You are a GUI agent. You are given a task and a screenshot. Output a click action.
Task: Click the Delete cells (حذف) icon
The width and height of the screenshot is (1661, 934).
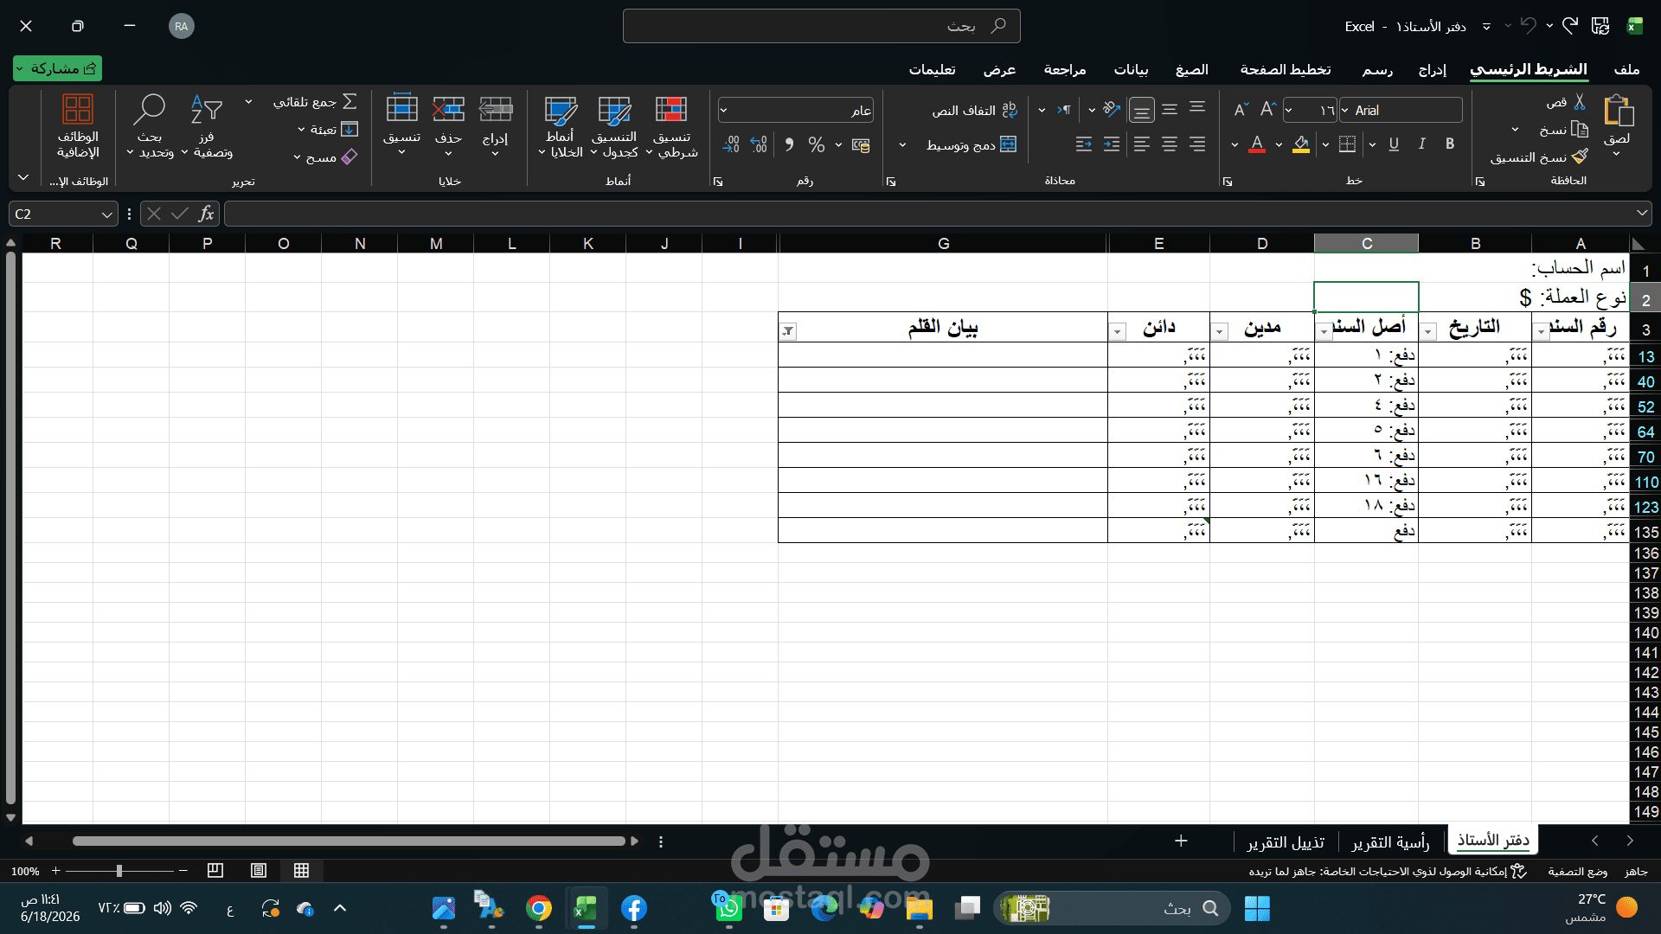(x=448, y=110)
